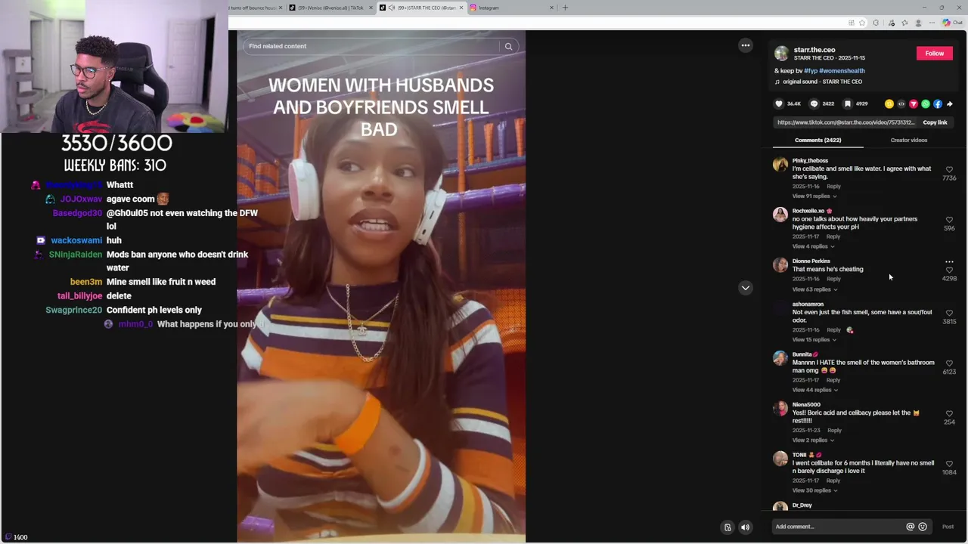Expand View 15 replies under ashonamron

pyautogui.click(x=814, y=340)
